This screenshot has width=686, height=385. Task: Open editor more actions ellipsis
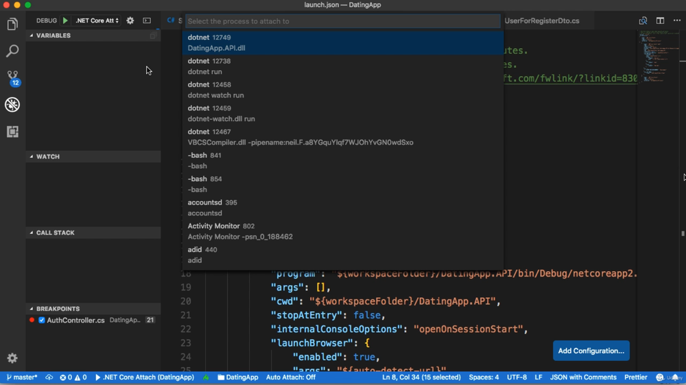click(x=677, y=21)
